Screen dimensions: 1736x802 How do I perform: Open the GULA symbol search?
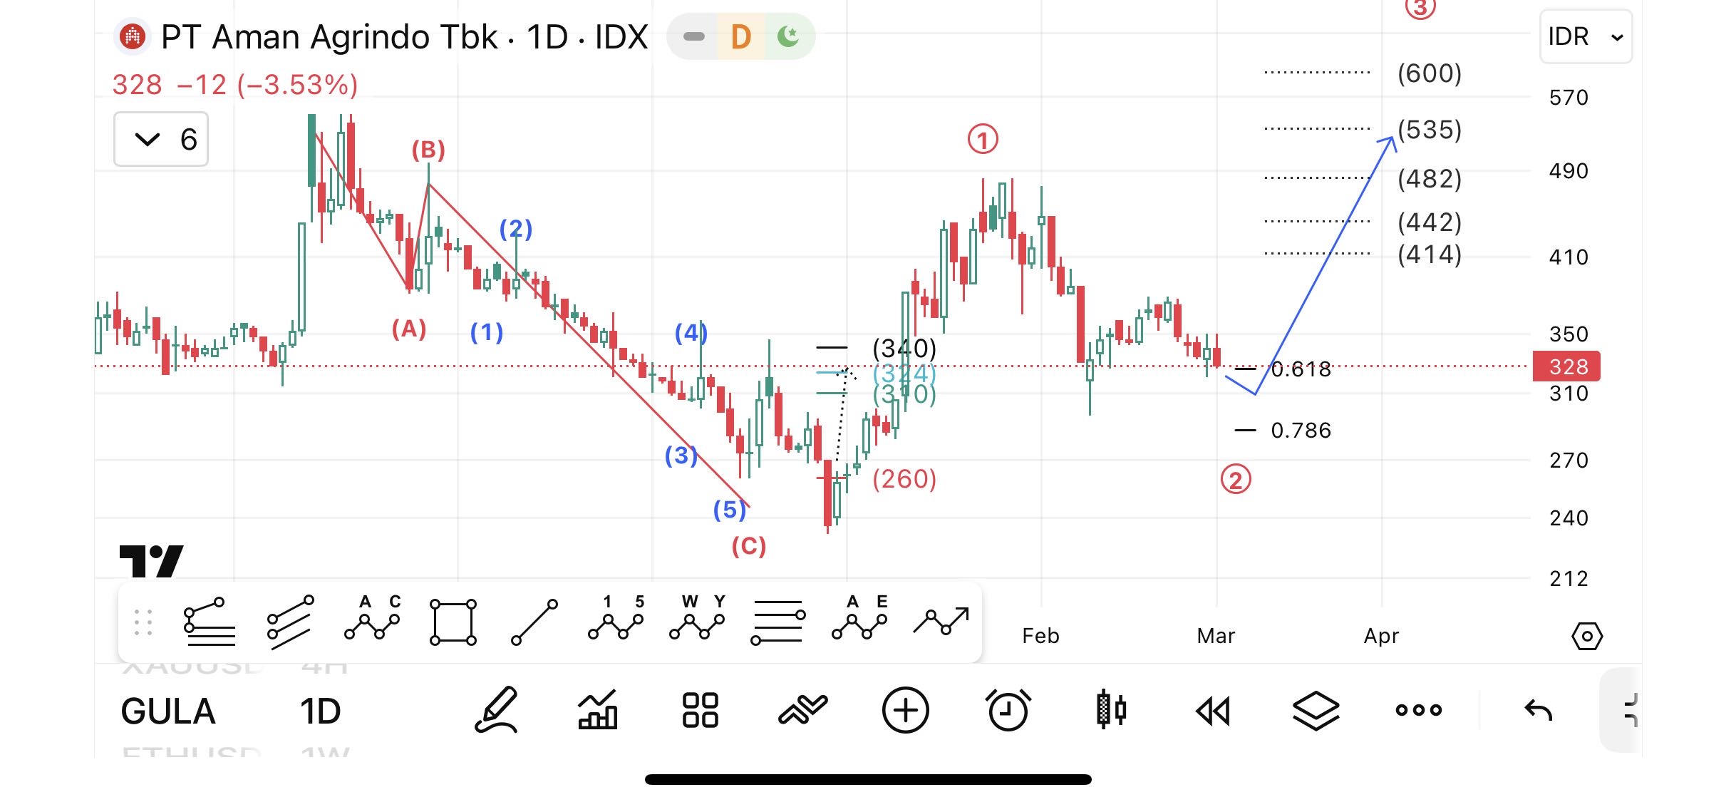pyautogui.click(x=168, y=711)
